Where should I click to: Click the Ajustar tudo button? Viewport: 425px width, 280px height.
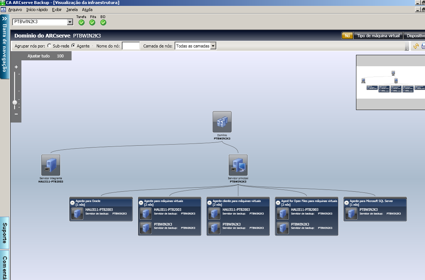pos(38,56)
